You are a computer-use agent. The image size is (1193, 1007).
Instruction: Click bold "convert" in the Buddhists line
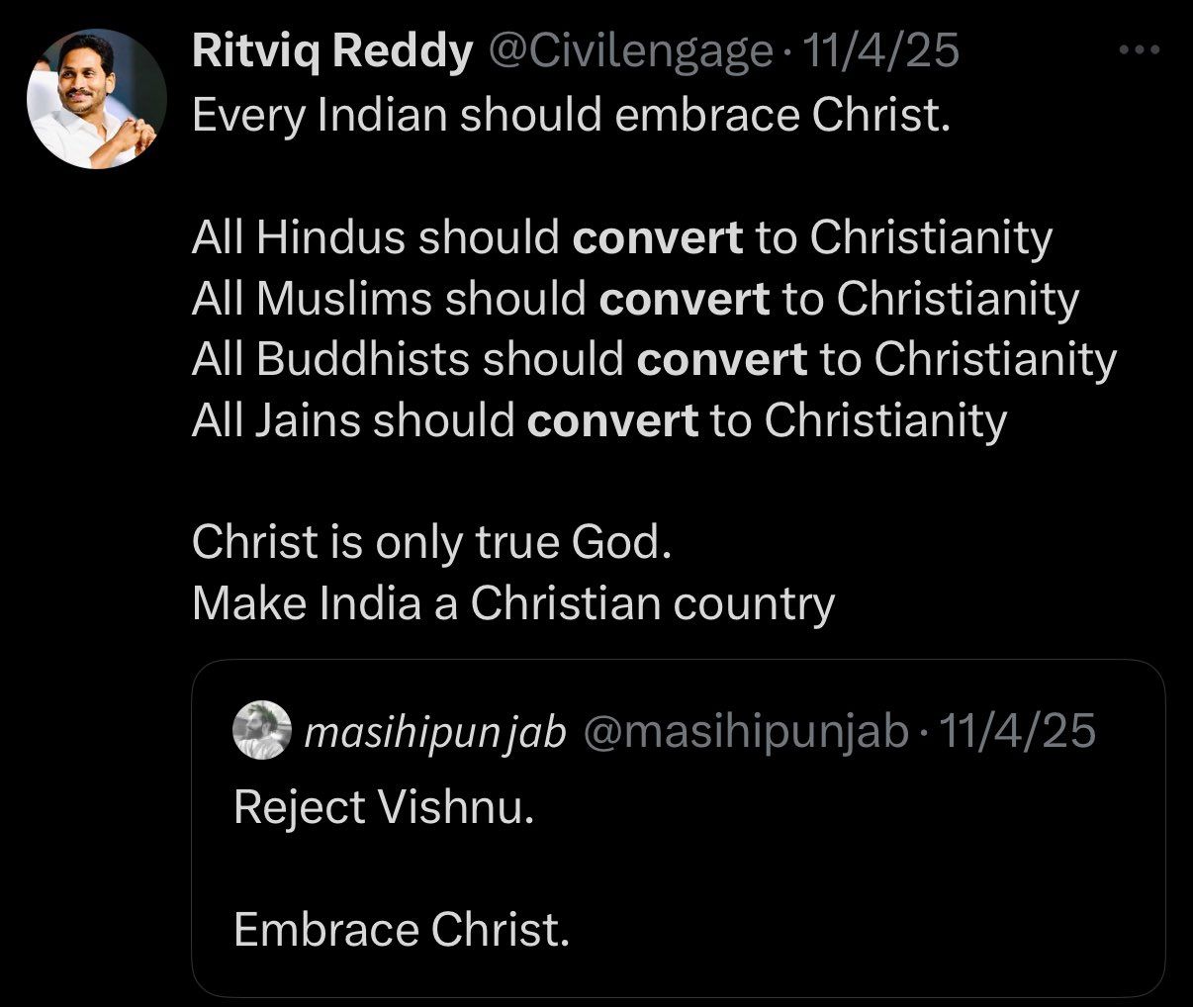click(721, 360)
